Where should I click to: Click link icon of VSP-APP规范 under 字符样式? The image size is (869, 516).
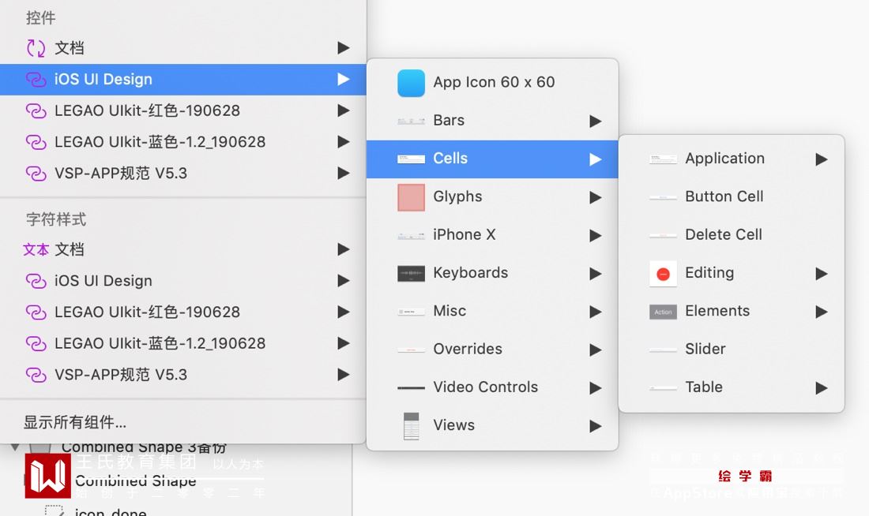(36, 375)
